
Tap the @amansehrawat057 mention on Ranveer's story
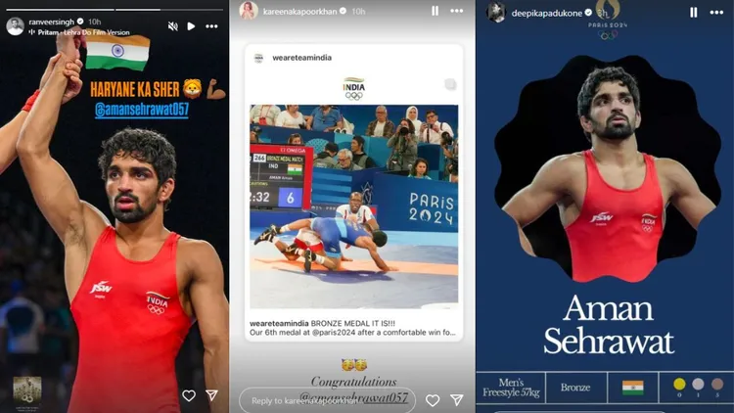(x=141, y=110)
